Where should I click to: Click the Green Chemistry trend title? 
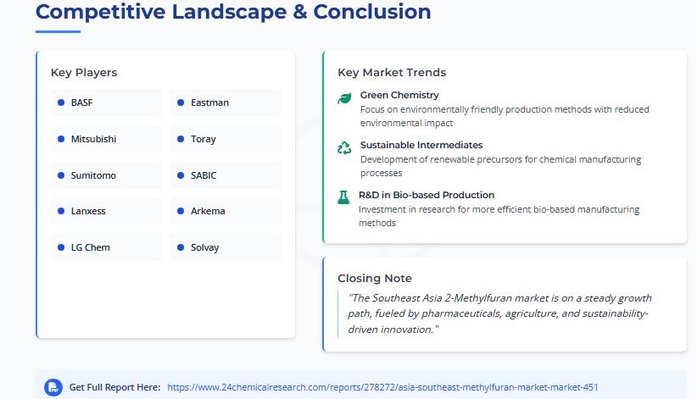tap(399, 95)
